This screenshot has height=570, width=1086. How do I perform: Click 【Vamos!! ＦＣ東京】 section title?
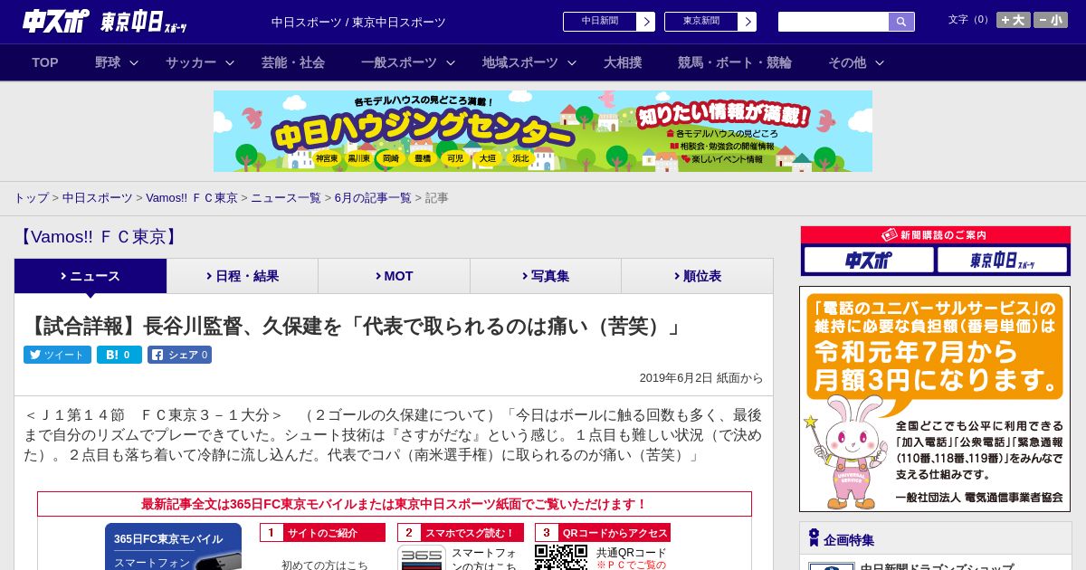[98, 237]
